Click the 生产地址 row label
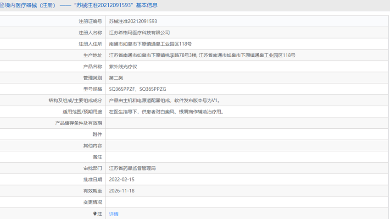The width and height of the screenshot is (390, 219). coord(93,55)
